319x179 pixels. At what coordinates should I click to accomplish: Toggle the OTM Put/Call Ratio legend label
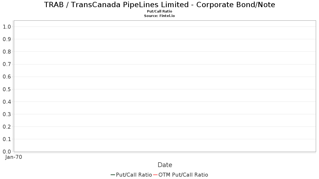pyautogui.click(x=183, y=175)
